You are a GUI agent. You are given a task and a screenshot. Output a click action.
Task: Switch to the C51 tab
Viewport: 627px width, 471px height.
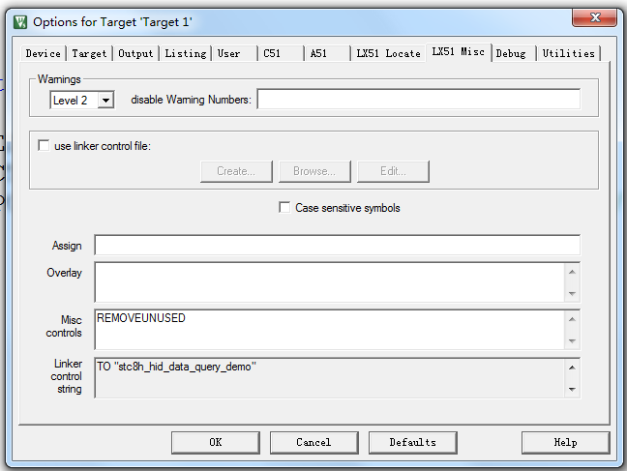(x=281, y=53)
